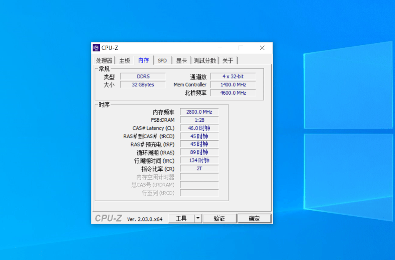The image size is (395, 260).
Task: Open the 工具 dropdown arrow
Action: [197, 218]
